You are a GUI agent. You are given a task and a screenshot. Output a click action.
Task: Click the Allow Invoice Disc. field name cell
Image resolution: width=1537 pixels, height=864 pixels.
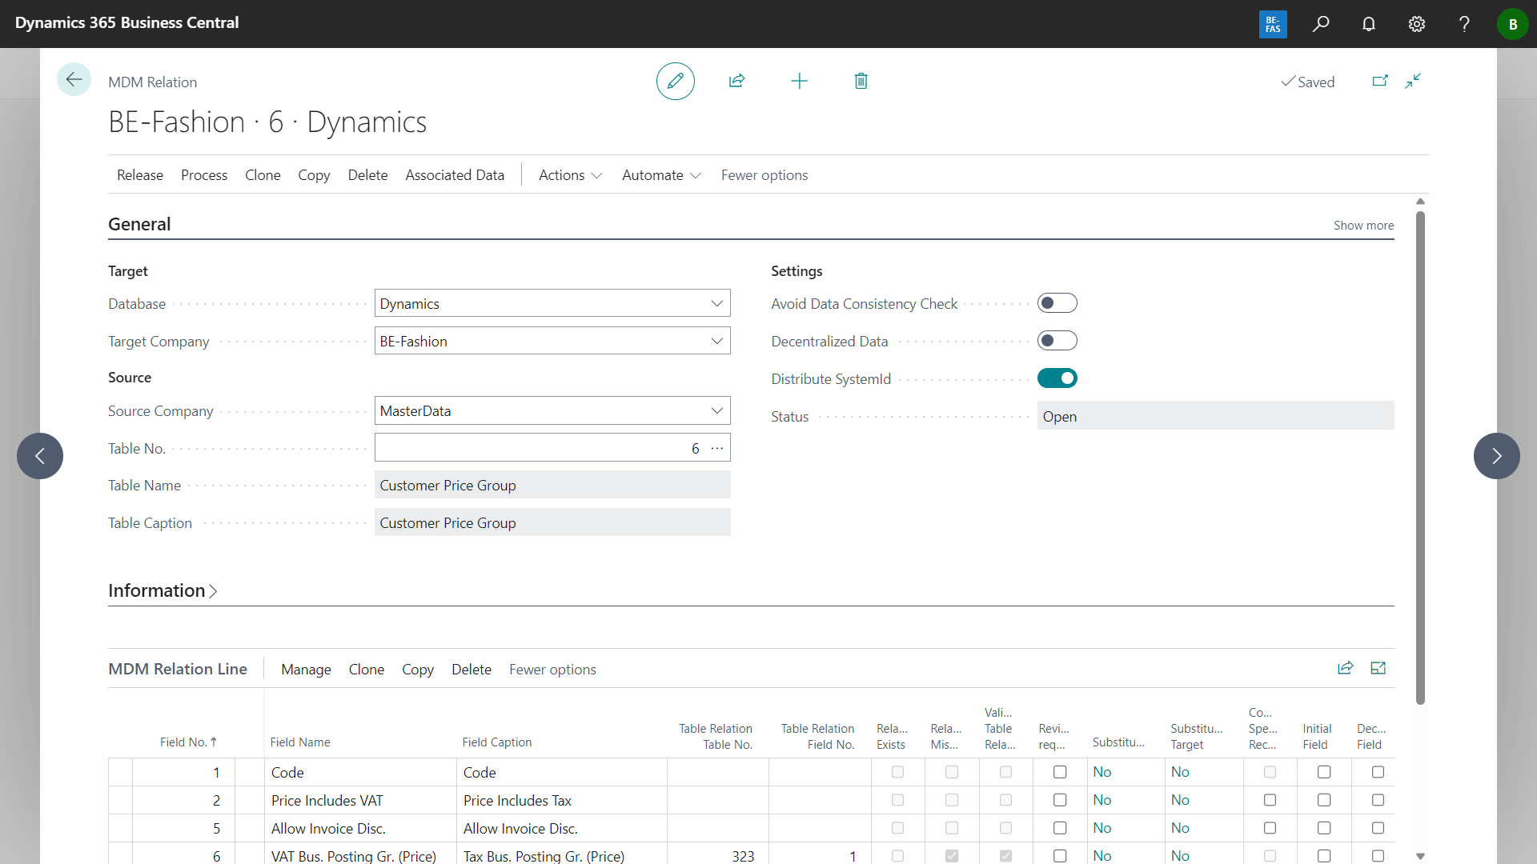tap(360, 828)
